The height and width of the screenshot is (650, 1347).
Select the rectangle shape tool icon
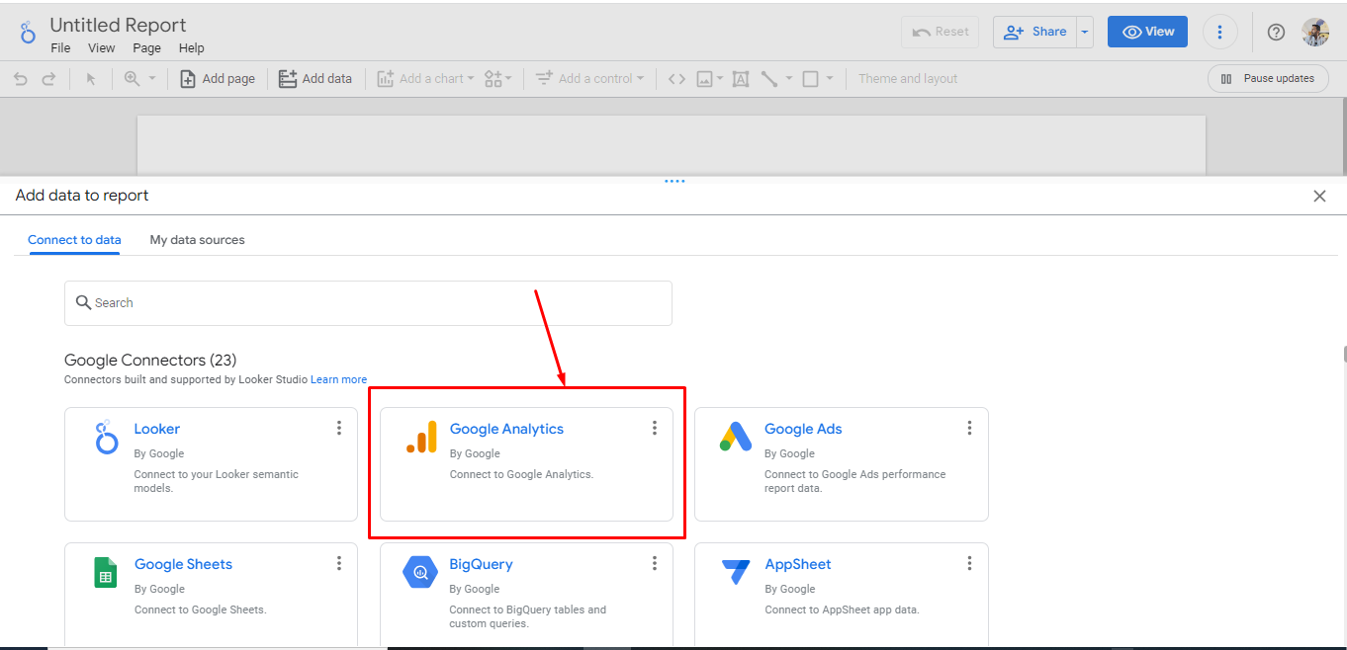tap(810, 79)
